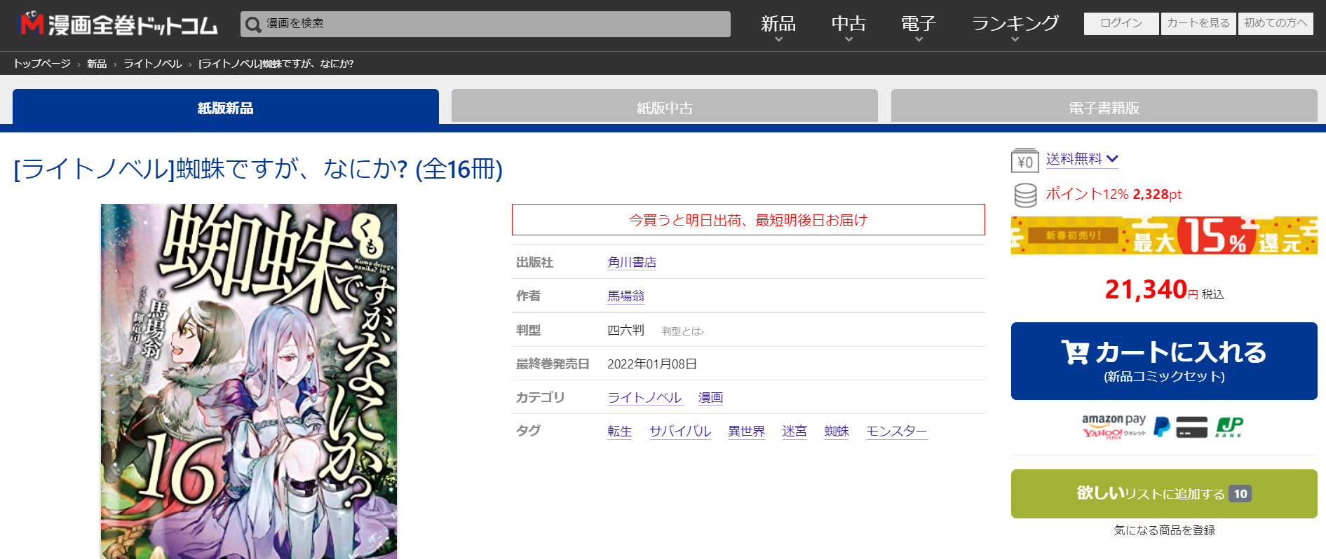
Task: Expand the 送料無料 details
Action: [1082, 159]
